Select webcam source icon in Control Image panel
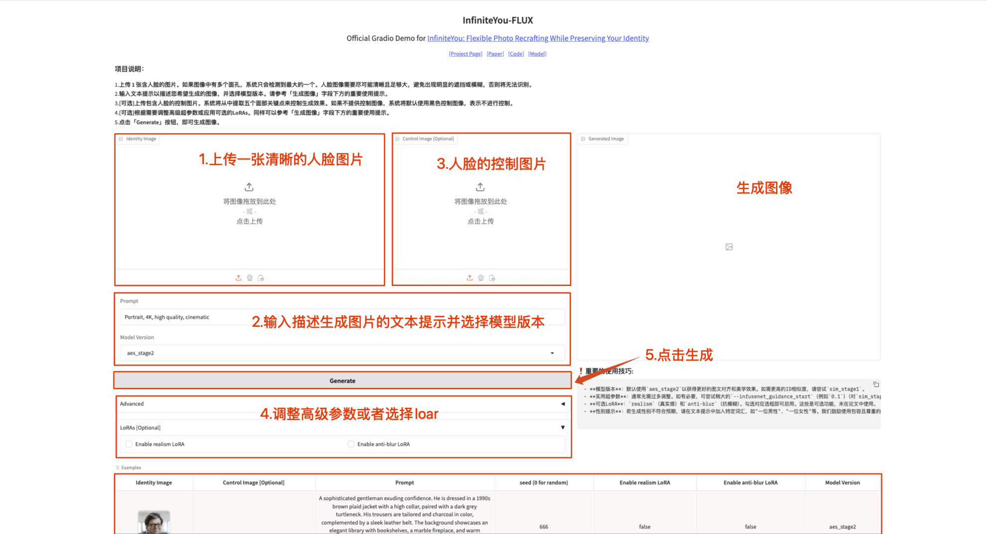This screenshot has width=987, height=534. pyautogui.click(x=481, y=278)
